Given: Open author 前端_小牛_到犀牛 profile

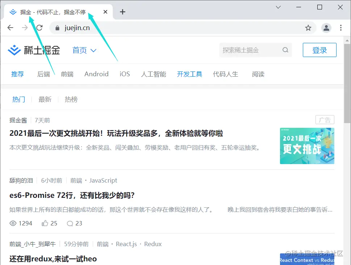Looking at the screenshot, I should coord(33,244).
